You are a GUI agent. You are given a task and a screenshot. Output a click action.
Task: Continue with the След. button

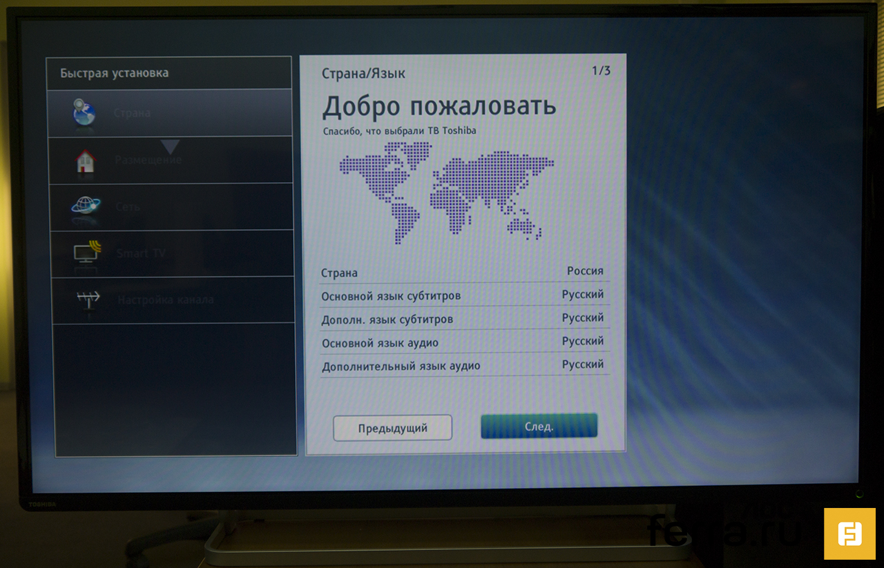pos(539,427)
